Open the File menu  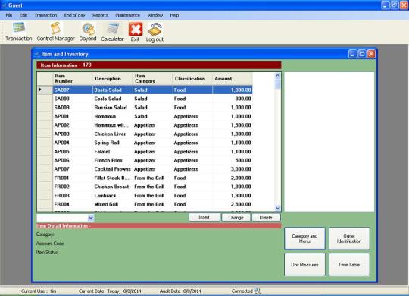pos(9,15)
